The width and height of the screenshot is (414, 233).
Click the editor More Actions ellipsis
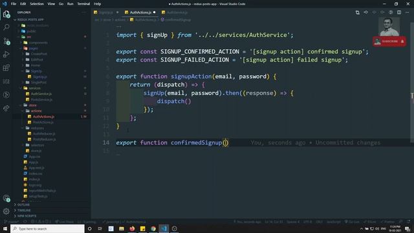coord(407,12)
